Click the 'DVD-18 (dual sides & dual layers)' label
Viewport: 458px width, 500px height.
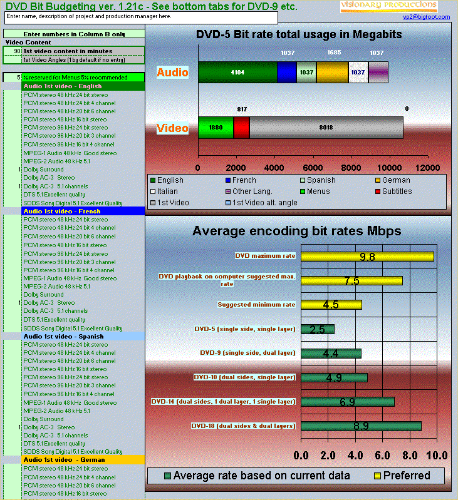point(243,426)
